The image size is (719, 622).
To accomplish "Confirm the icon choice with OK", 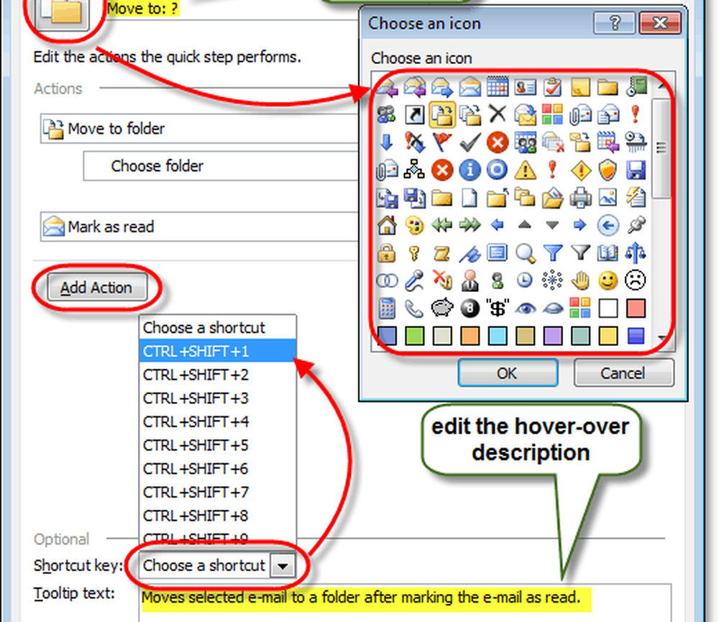I will click(x=507, y=373).
